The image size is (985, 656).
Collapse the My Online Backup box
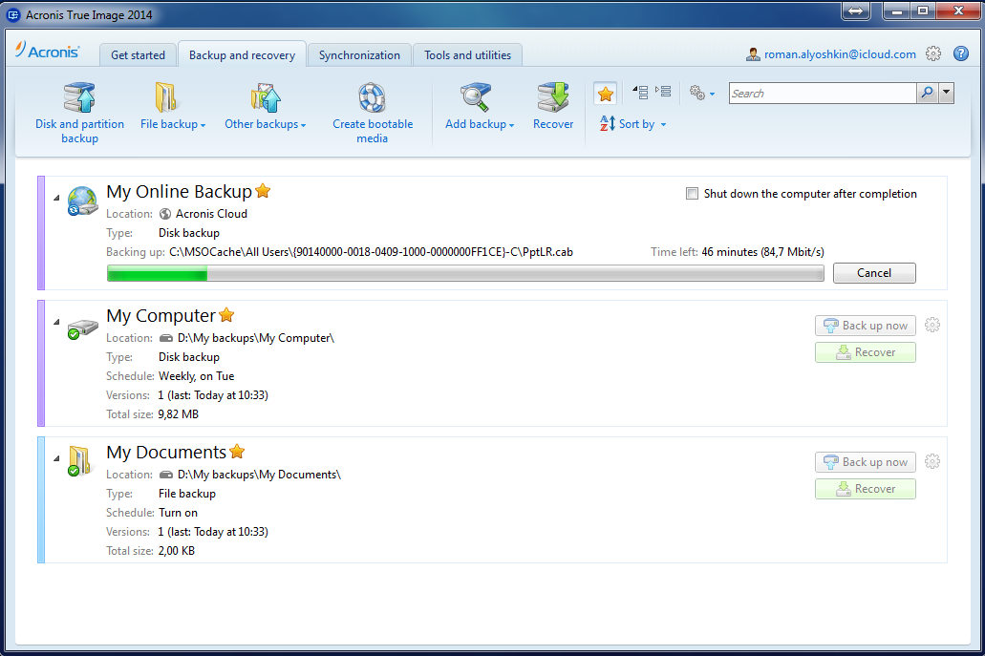coord(56,198)
